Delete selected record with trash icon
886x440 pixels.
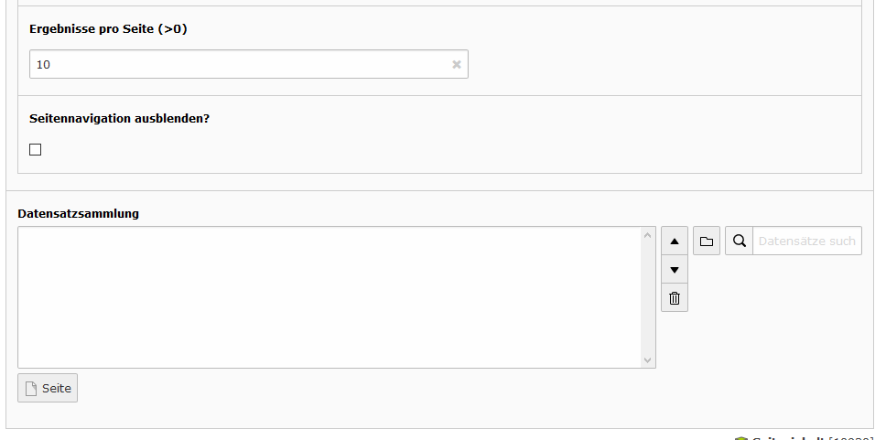click(674, 297)
